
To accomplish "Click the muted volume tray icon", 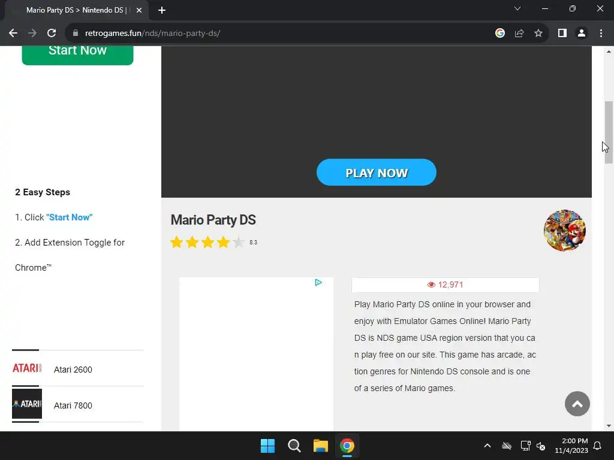I will tap(541, 446).
